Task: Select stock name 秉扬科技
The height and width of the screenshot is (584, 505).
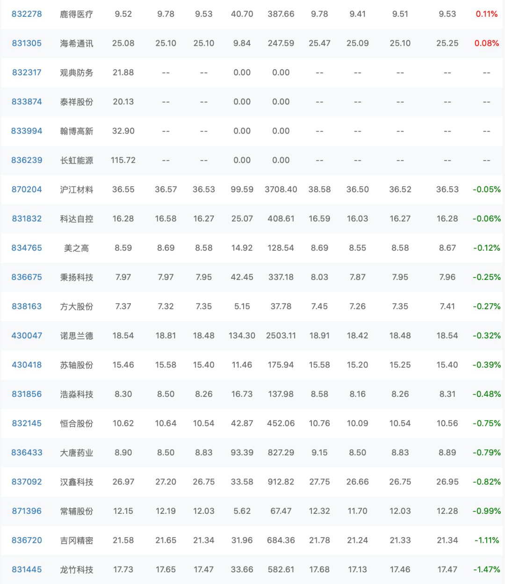Action: tap(77, 277)
